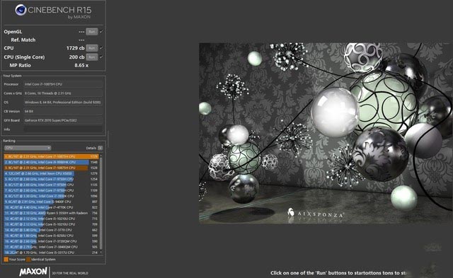Select ranking row 5 i7-9750H scoring 1254

coord(51,179)
